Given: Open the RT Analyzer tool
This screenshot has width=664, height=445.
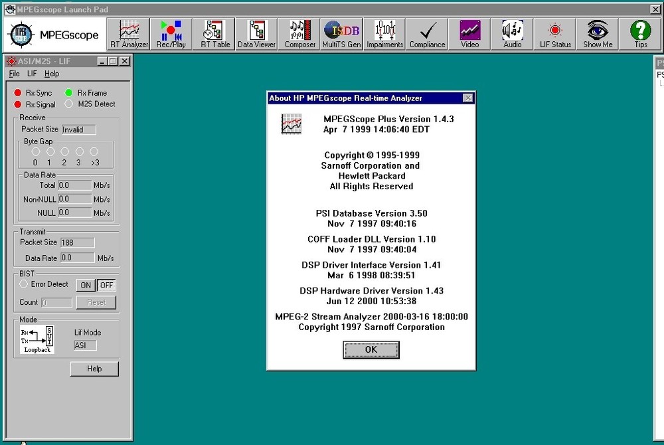Looking at the screenshot, I should click(127, 33).
